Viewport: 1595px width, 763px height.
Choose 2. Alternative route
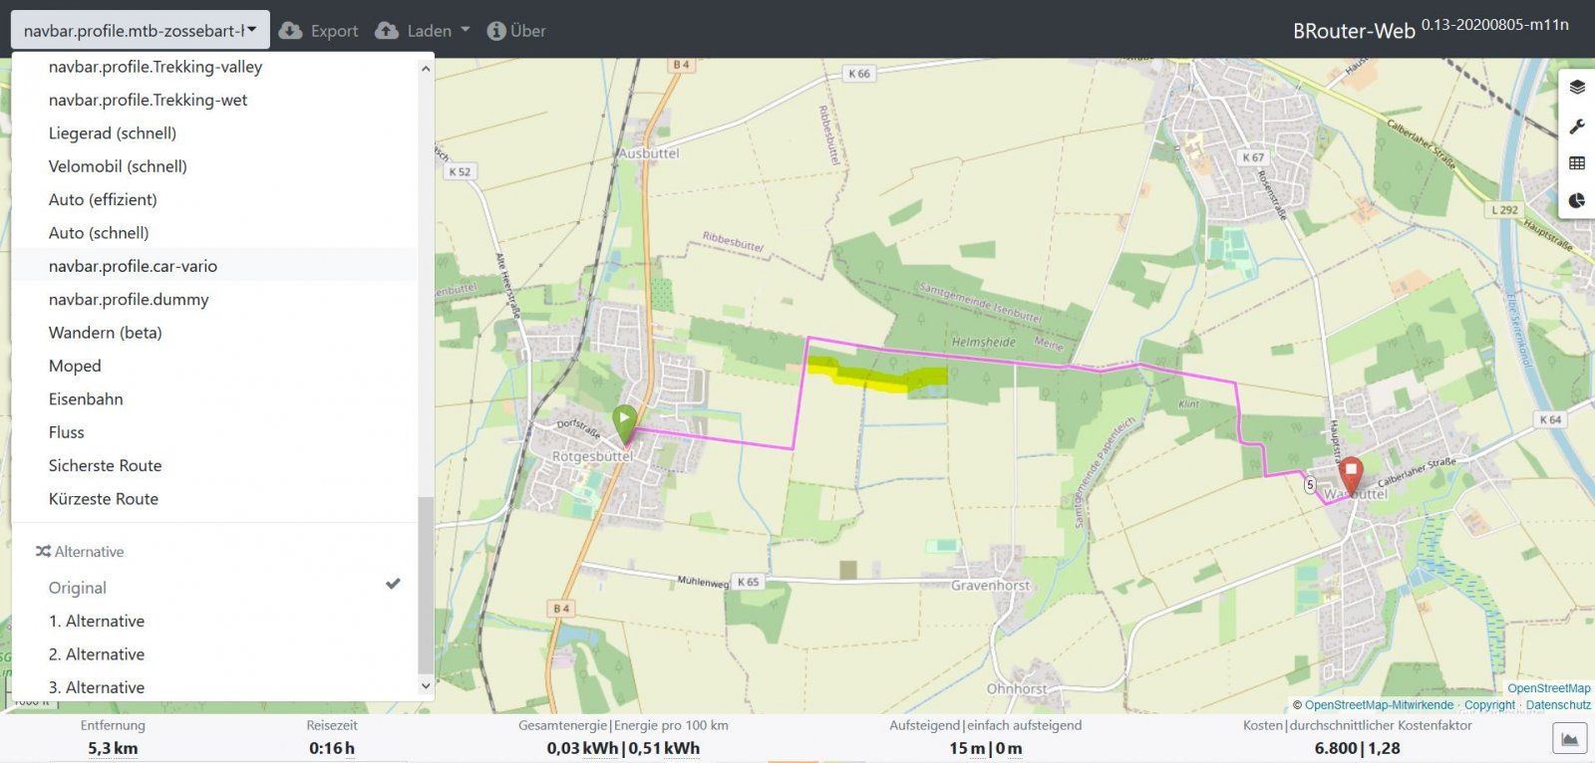pyautogui.click(x=97, y=654)
